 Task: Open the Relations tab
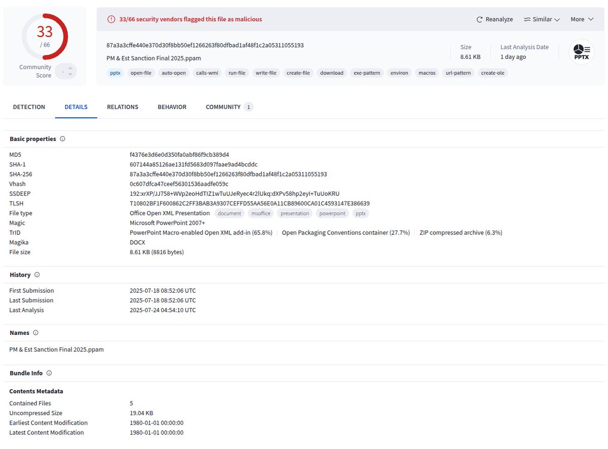[x=123, y=107]
